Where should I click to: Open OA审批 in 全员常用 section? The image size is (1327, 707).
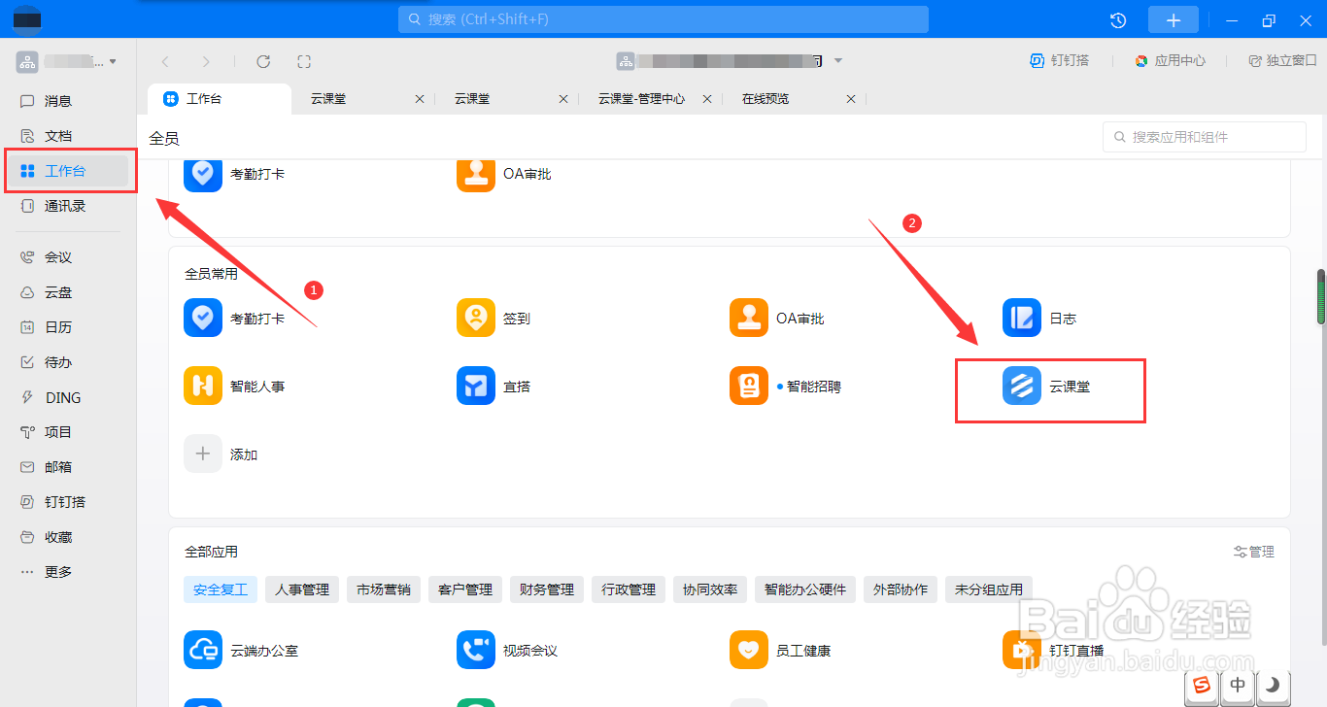click(777, 319)
